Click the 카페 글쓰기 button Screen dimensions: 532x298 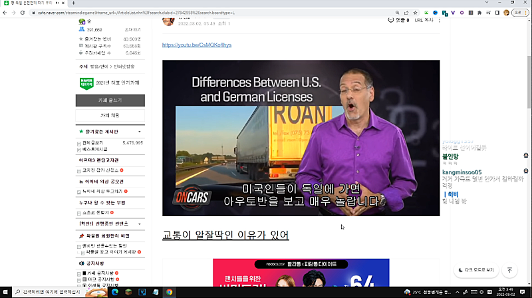click(x=110, y=100)
